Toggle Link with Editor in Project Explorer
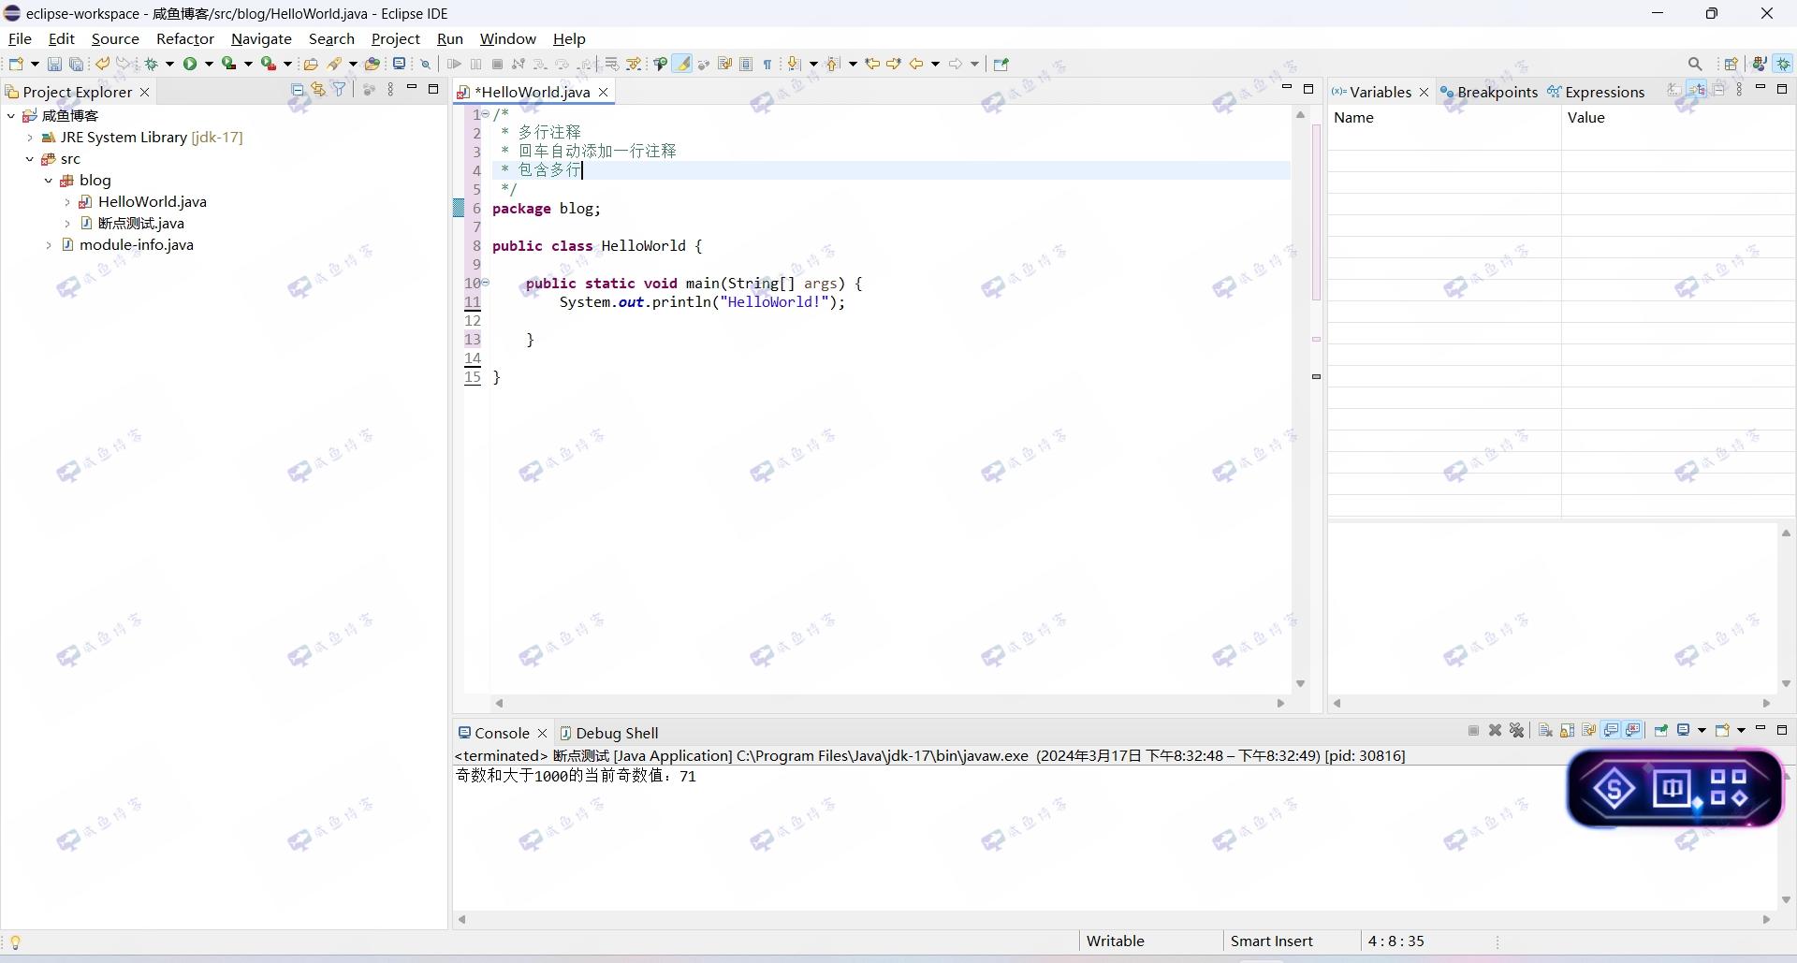Viewport: 1797px width, 963px height. click(x=318, y=90)
